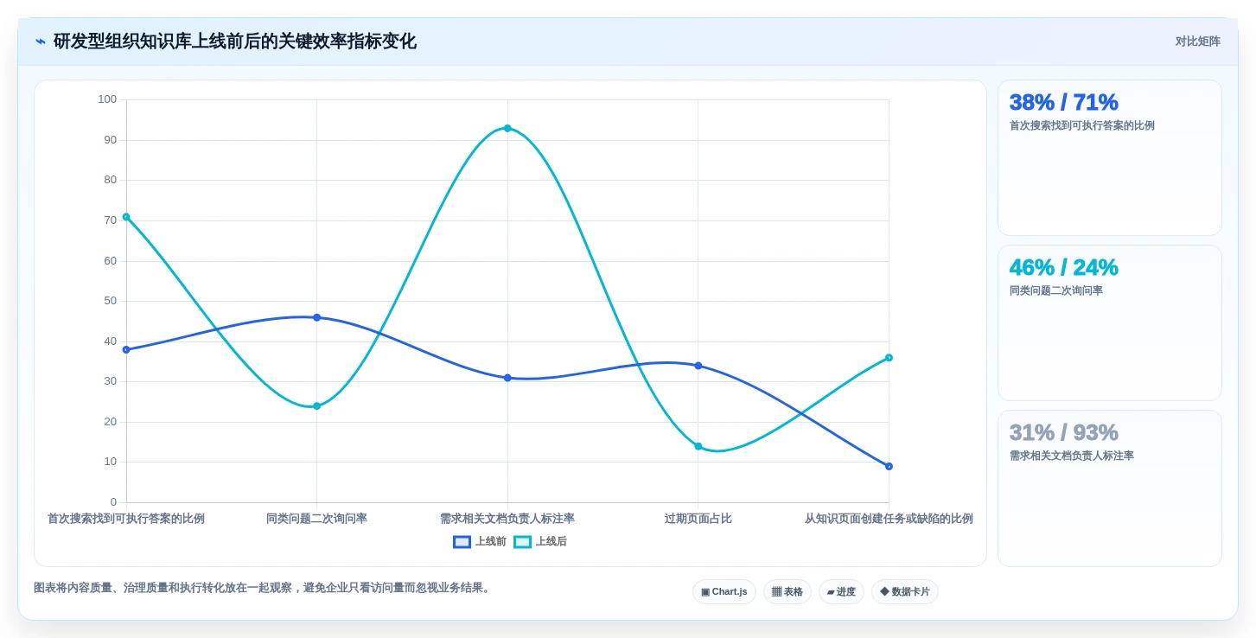Click 上线后 data point at 36
This screenshot has height=638, width=1256.
[x=889, y=358]
